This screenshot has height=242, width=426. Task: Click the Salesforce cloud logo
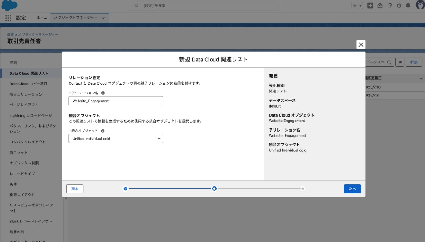pyautogui.click(x=10, y=6)
